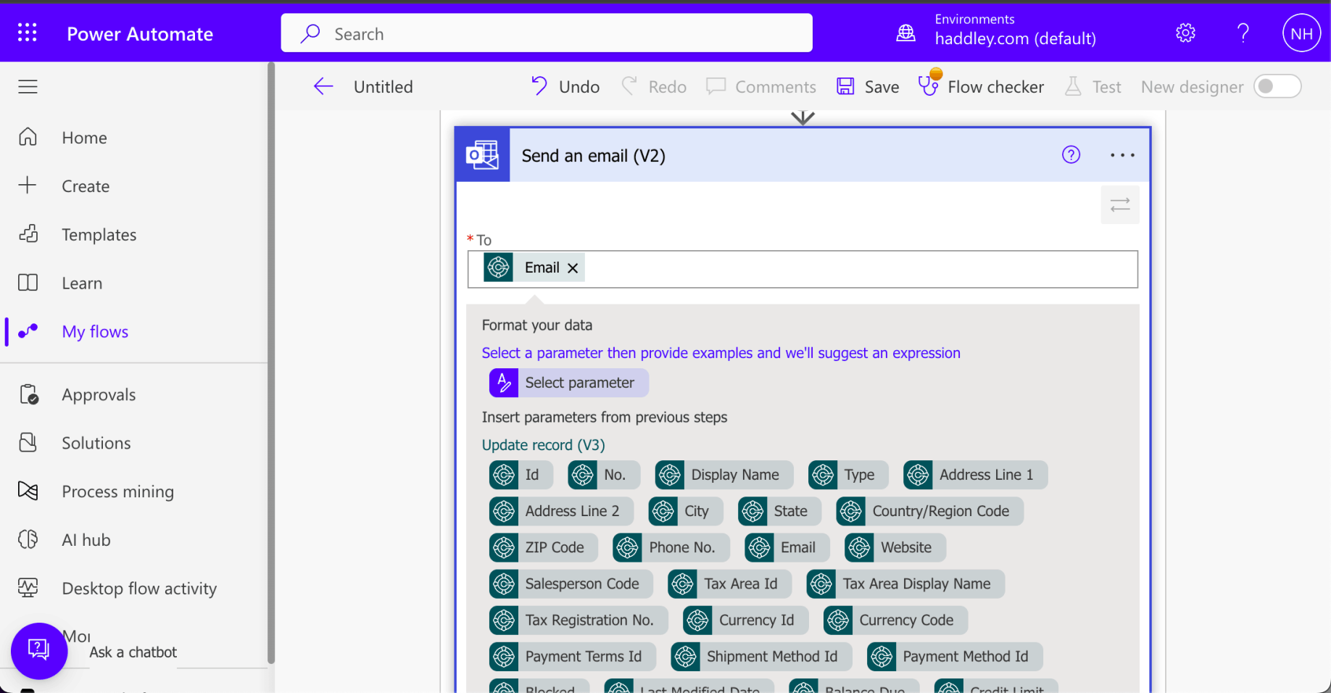Screen dimensions: 1331x693
Task: Collapse the left navigation hamburger menu
Action: pyautogui.click(x=28, y=87)
